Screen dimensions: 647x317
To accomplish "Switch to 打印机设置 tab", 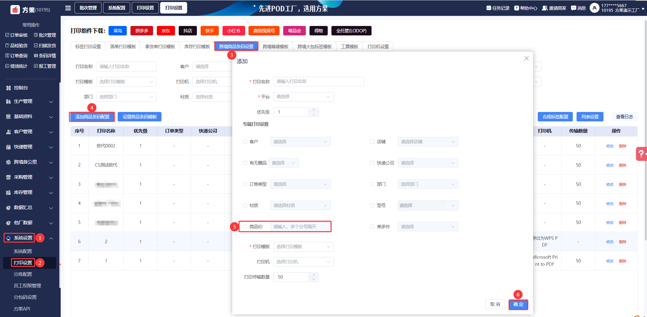I will tap(378, 47).
